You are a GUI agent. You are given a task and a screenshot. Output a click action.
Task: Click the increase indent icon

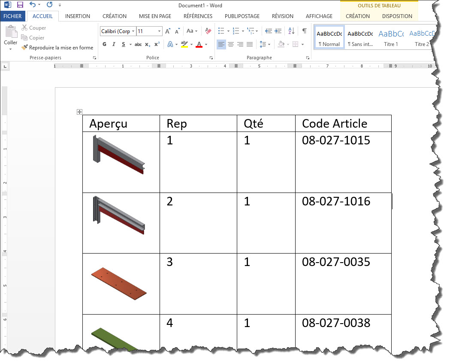click(278, 31)
